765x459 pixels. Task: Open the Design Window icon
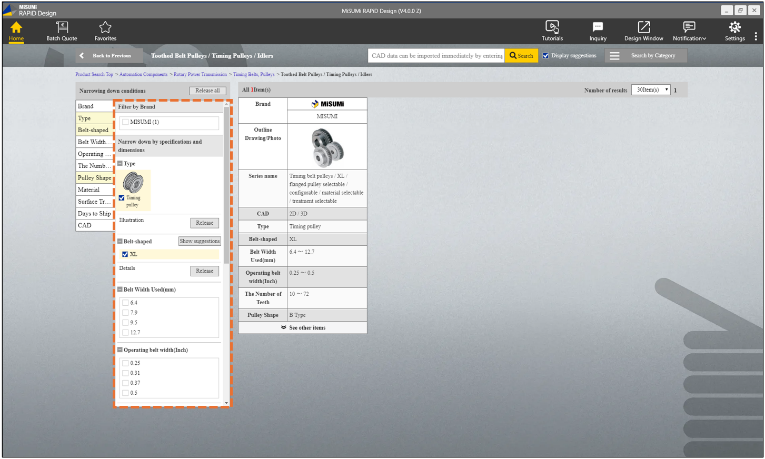coord(643,28)
